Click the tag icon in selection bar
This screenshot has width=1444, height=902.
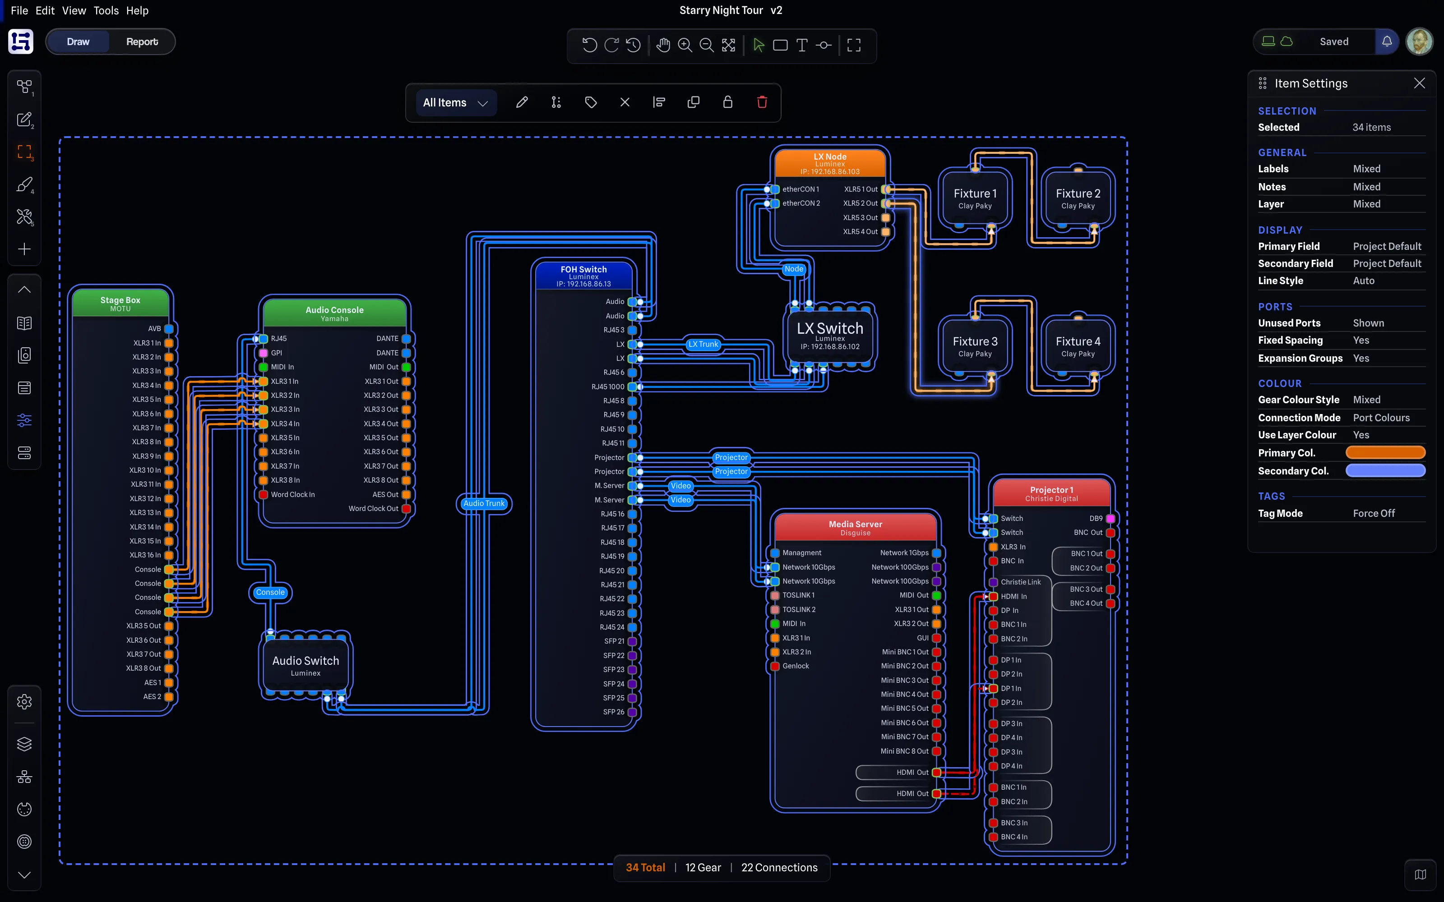[x=591, y=103]
